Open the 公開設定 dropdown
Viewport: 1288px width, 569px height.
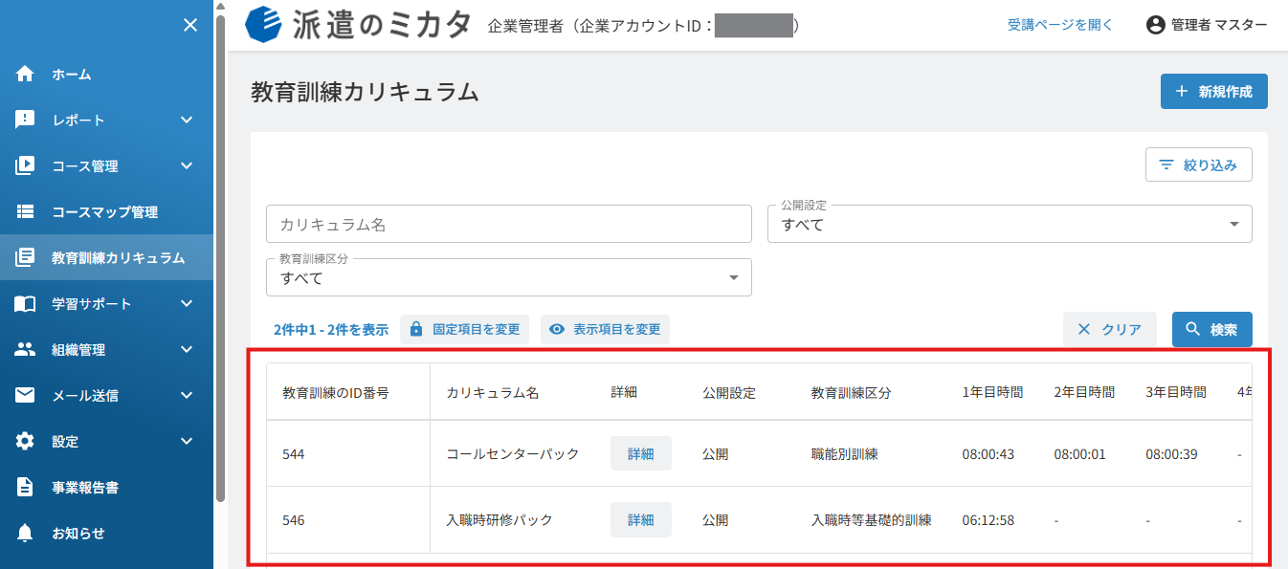click(1010, 224)
